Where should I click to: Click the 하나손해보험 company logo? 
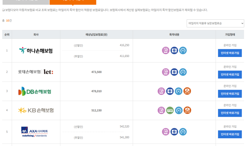36,51
